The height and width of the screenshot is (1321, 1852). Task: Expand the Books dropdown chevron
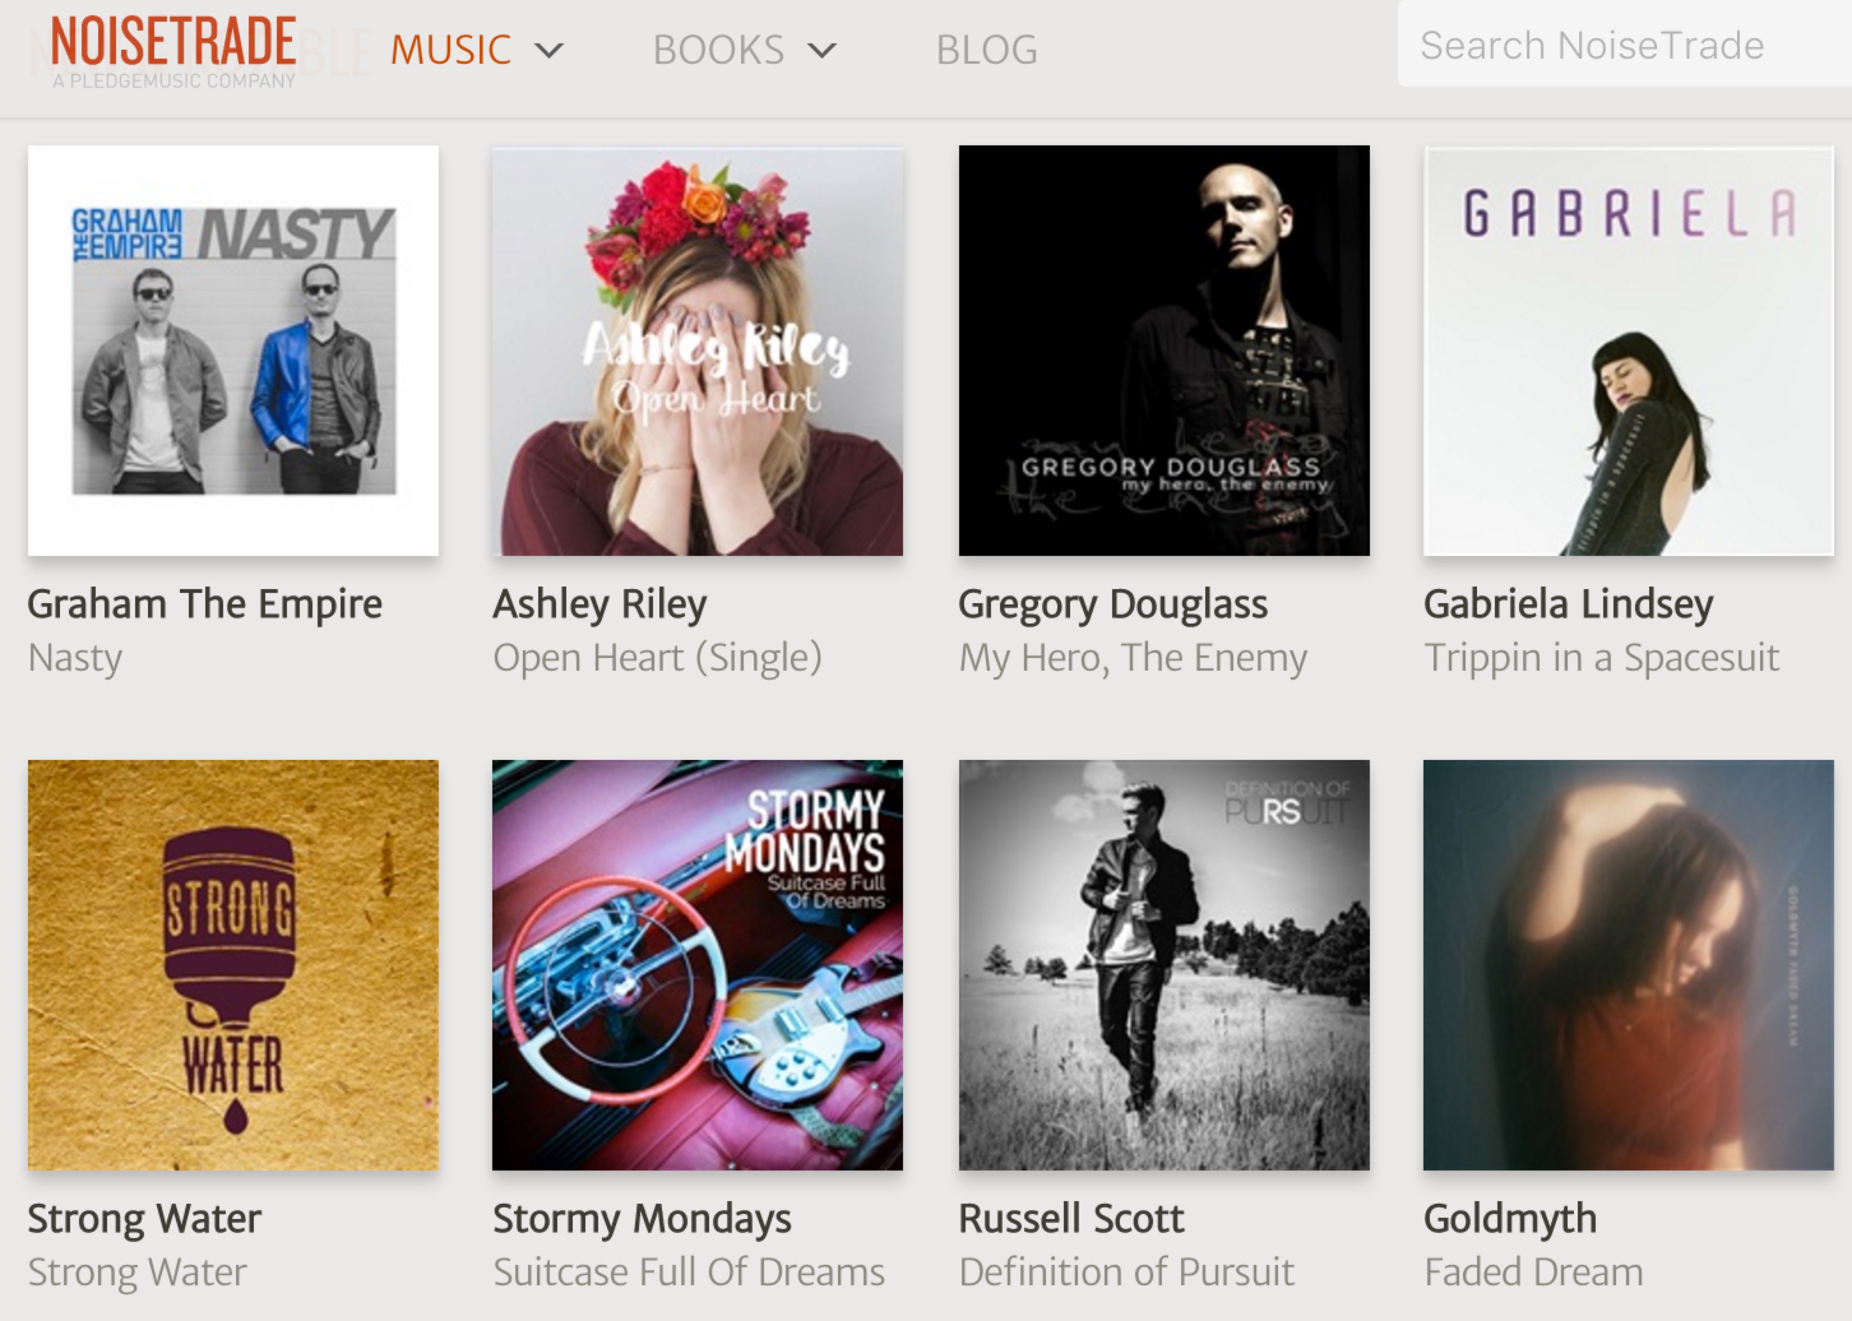point(822,51)
